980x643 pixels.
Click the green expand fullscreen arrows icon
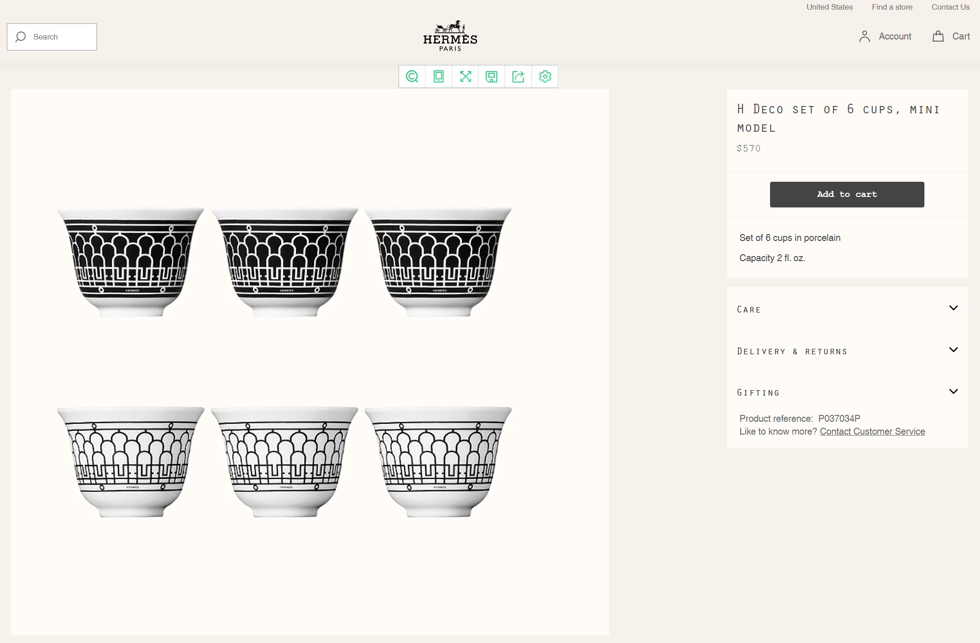(465, 77)
